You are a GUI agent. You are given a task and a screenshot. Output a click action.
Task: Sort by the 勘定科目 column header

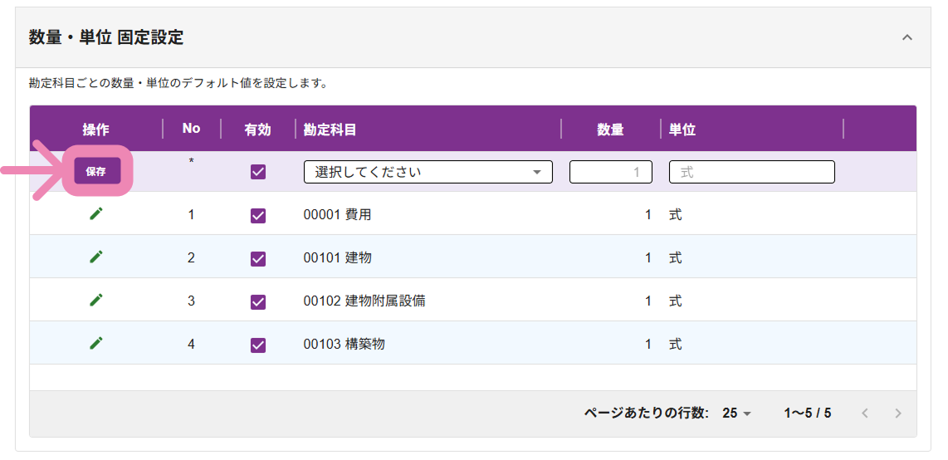330,130
